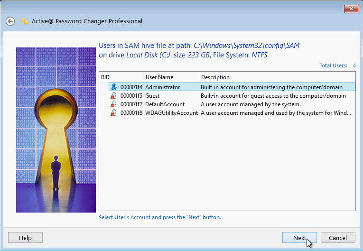The width and height of the screenshot is (363, 251).
Task: Click RID 000001f4
Action: click(131, 87)
